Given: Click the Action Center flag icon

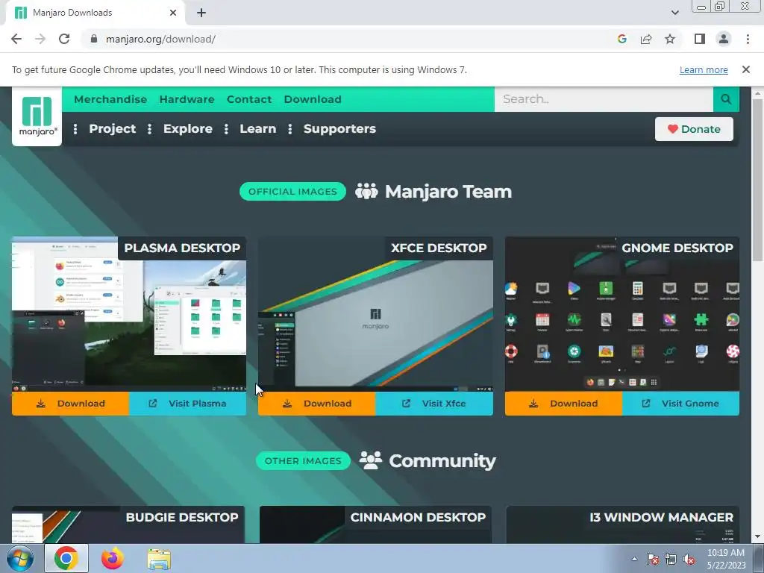Looking at the screenshot, I should click(652, 559).
